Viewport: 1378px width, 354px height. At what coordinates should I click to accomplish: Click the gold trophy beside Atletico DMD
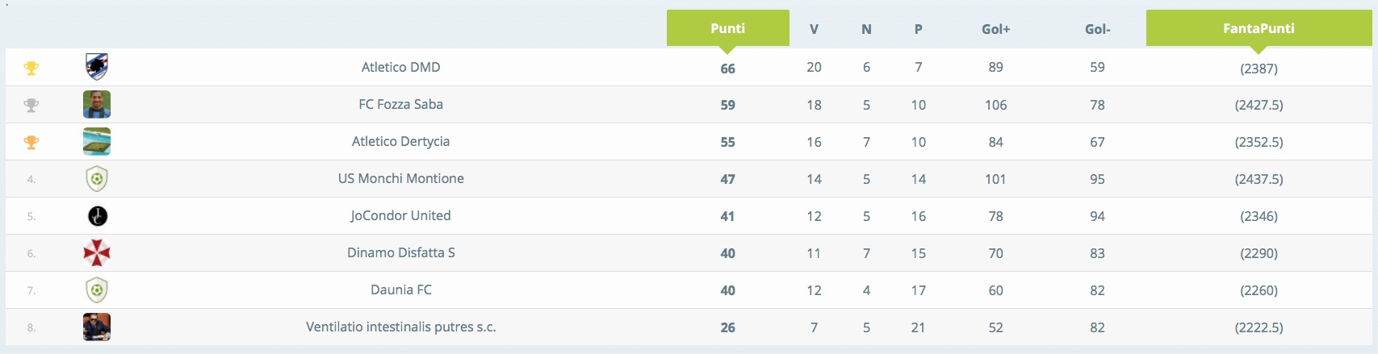[x=31, y=69]
